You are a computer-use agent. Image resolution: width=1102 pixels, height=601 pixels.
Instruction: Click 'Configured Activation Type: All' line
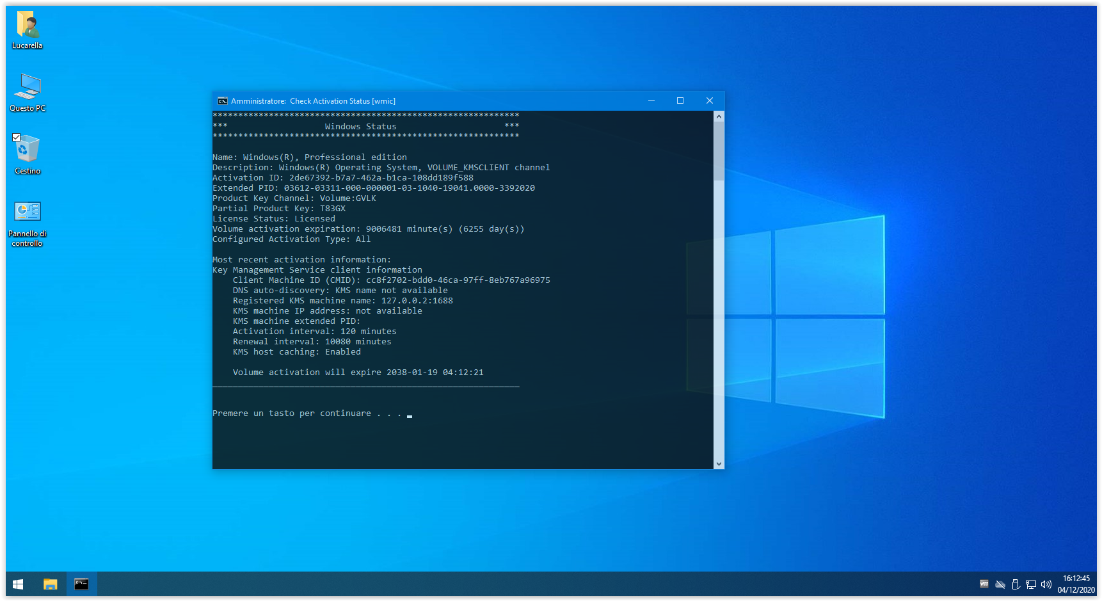coord(292,239)
